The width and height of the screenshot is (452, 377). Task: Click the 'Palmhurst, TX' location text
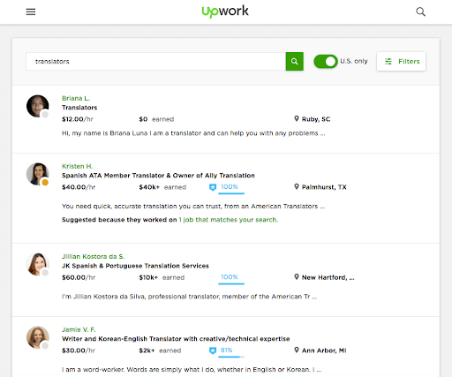(x=324, y=187)
